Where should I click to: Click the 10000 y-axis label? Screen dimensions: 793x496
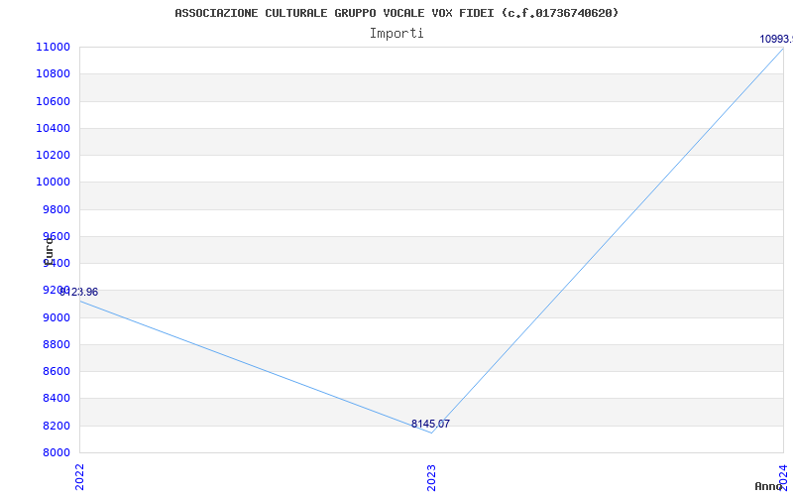pyautogui.click(x=53, y=183)
